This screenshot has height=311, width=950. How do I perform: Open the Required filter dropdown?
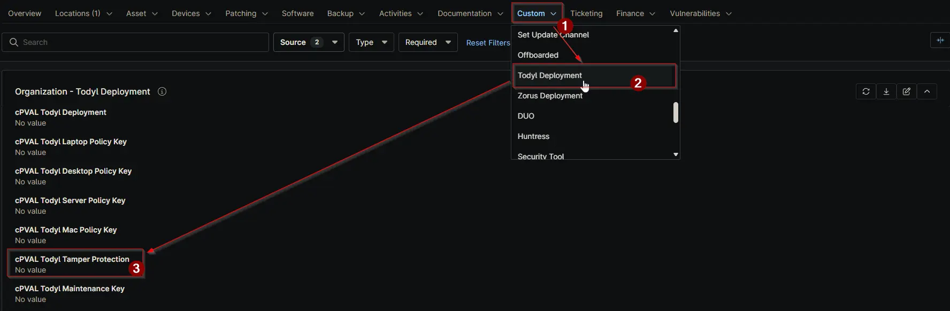[428, 42]
